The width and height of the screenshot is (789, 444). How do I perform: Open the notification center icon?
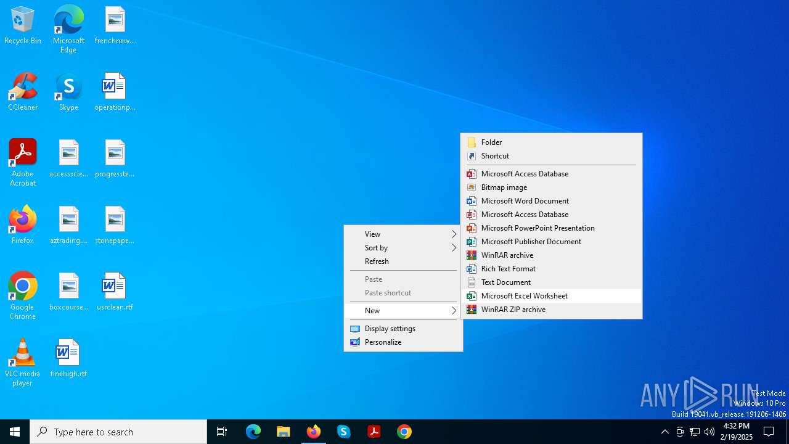click(769, 432)
